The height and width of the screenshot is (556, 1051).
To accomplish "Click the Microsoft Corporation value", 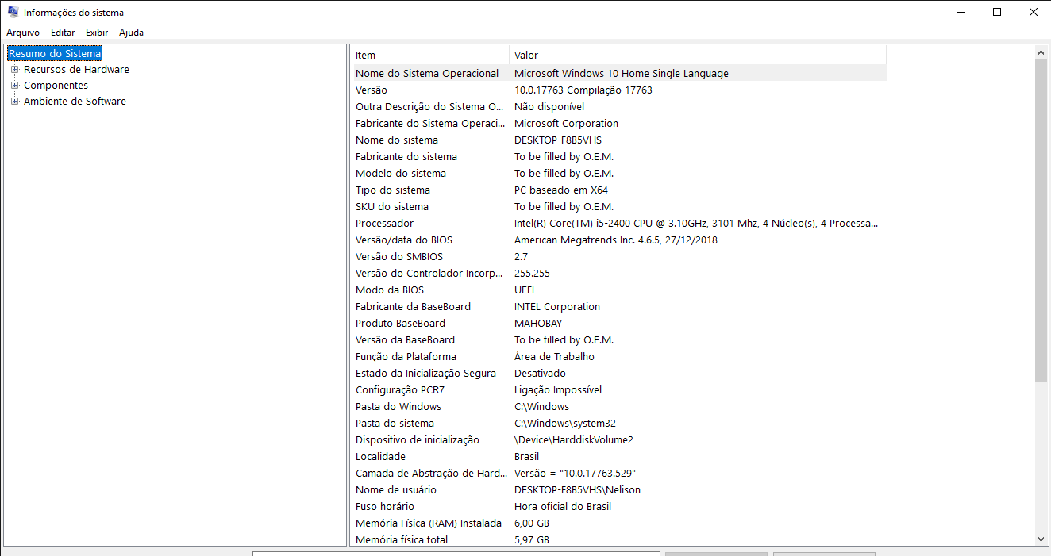I will tap(567, 123).
